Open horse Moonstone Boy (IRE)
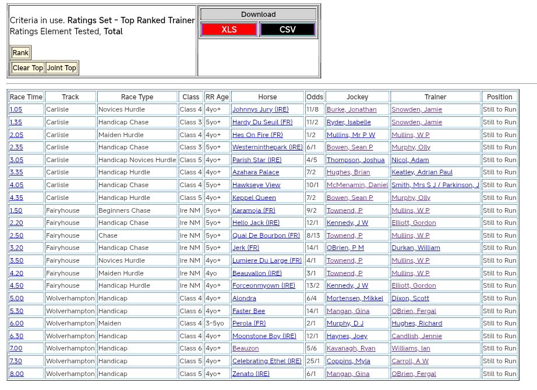Image resolution: width=537 pixels, height=390 pixels. coord(264,336)
